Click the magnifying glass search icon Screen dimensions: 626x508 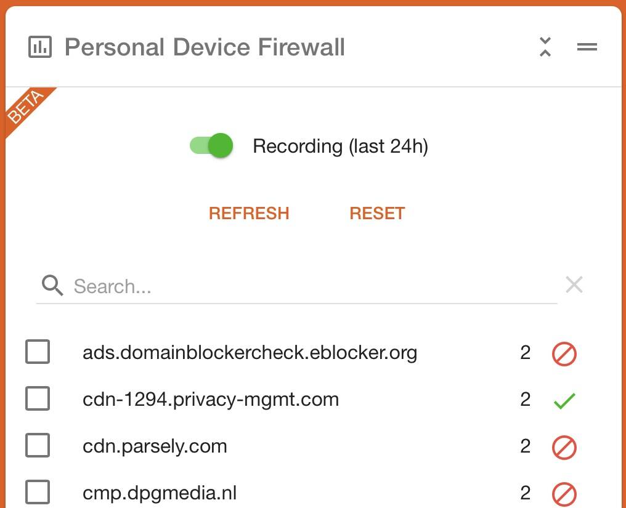pyautogui.click(x=52, y=285)
